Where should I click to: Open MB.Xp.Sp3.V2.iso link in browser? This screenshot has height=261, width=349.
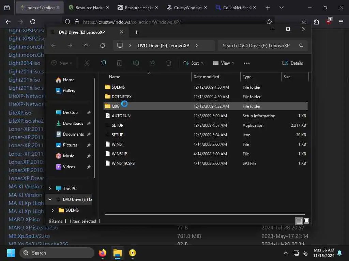(29, 236)
